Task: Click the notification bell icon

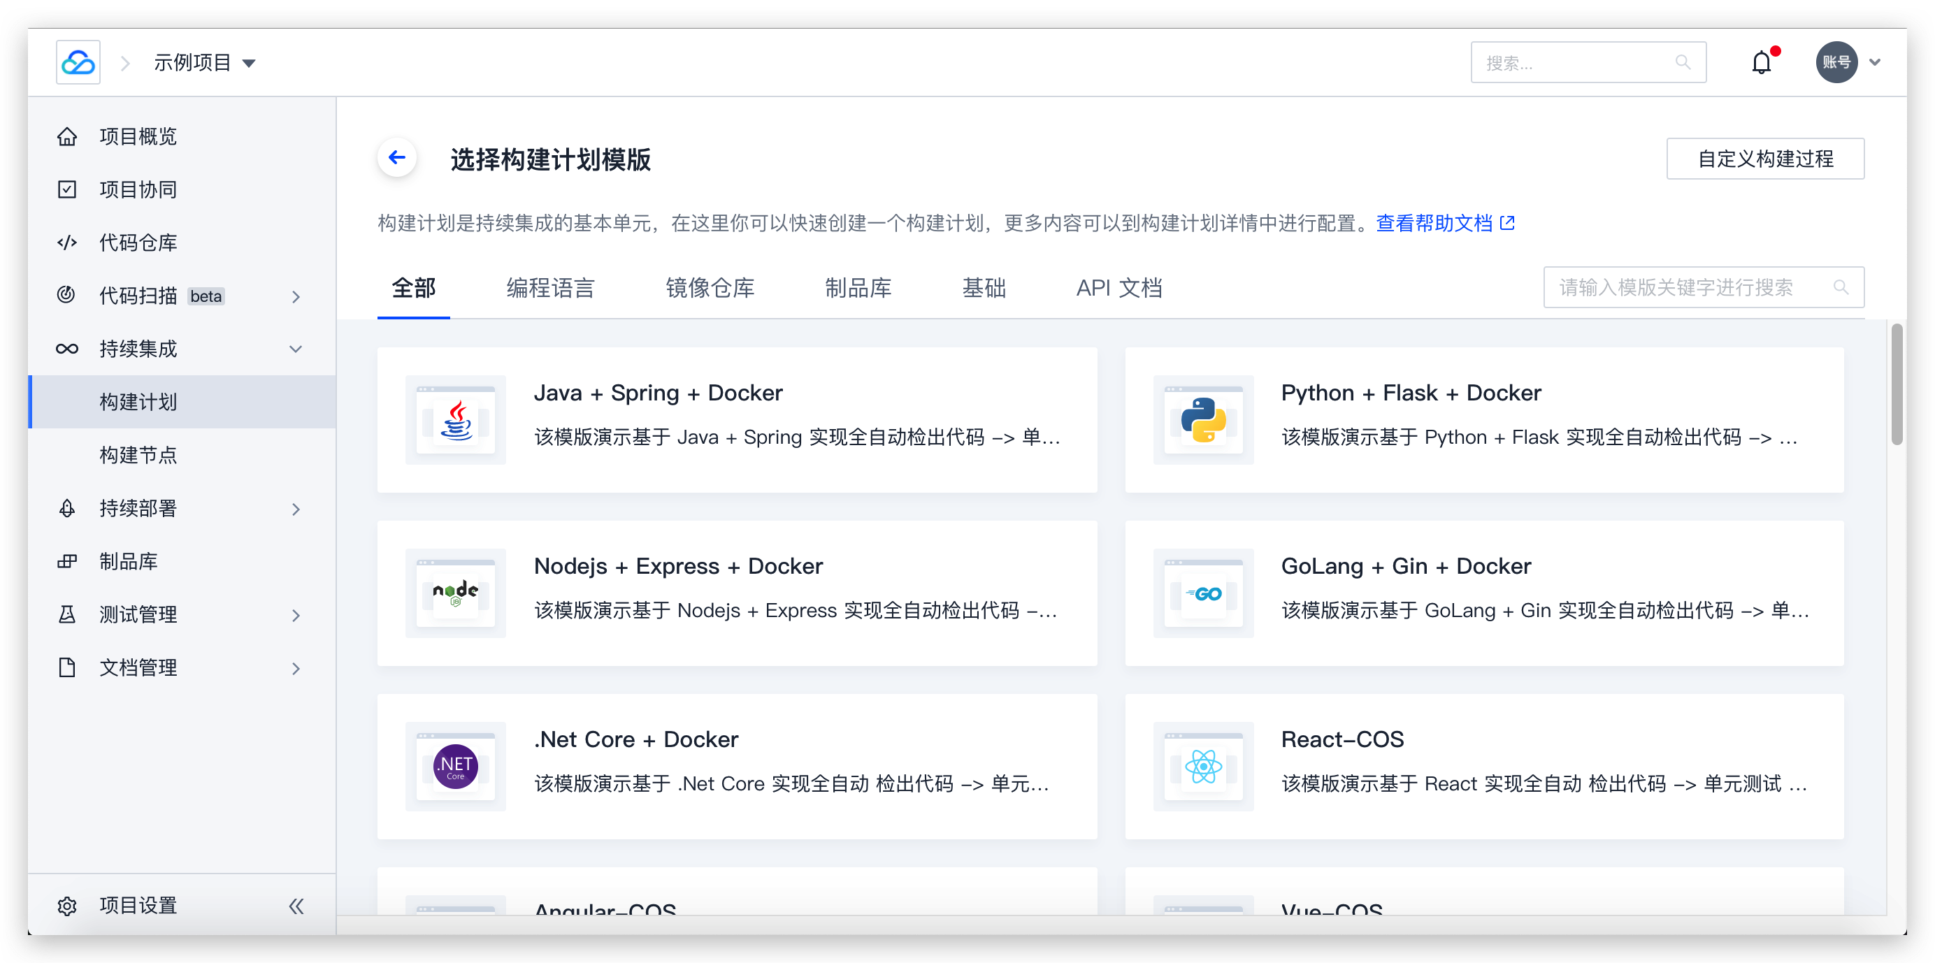Action: [x=1761, y=62]
